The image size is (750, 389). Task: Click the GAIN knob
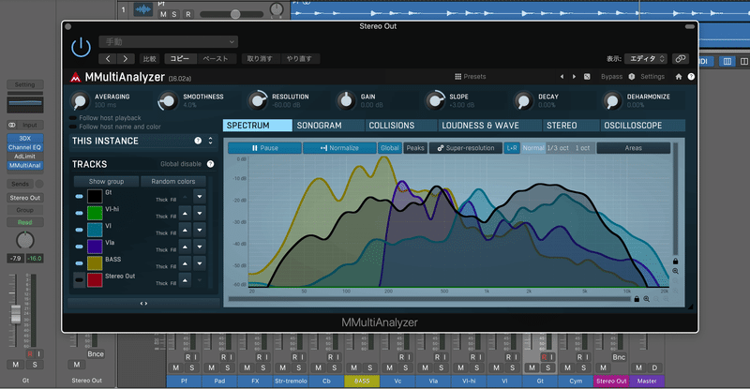point(346,100)
